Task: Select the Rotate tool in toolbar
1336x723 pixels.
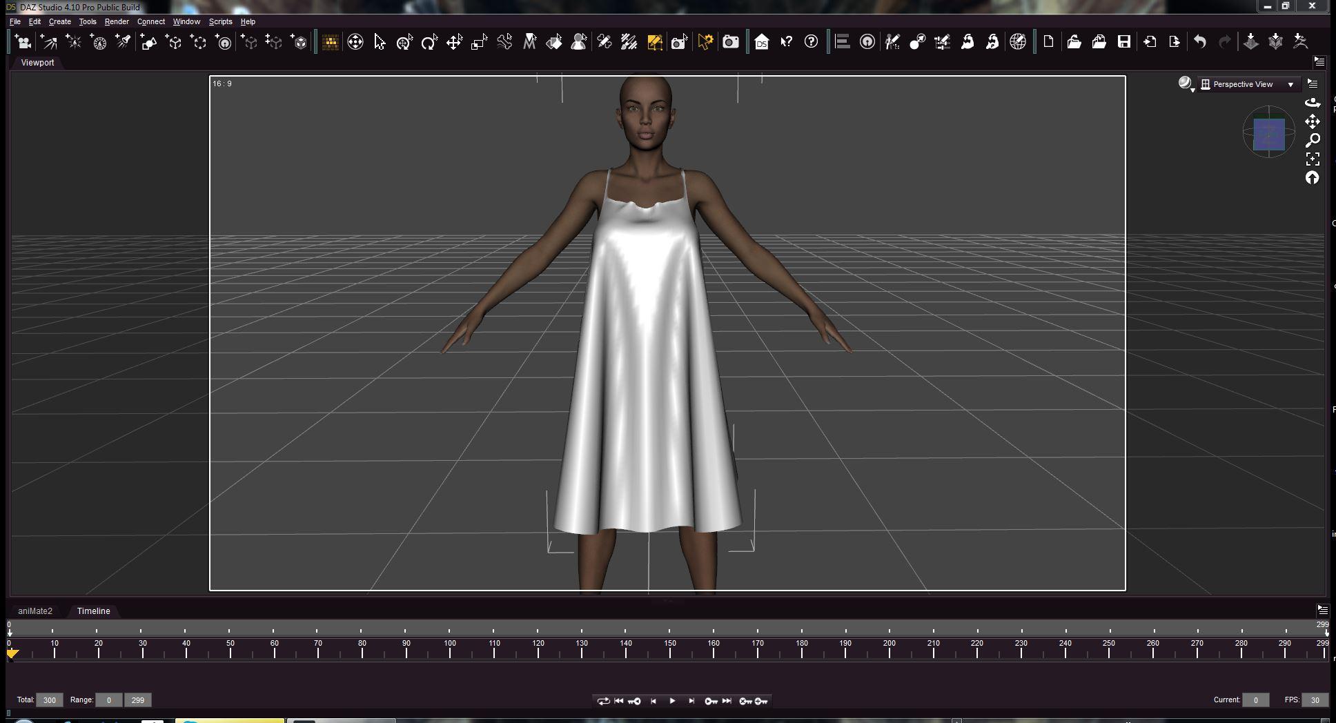Action: pos(429,42)
